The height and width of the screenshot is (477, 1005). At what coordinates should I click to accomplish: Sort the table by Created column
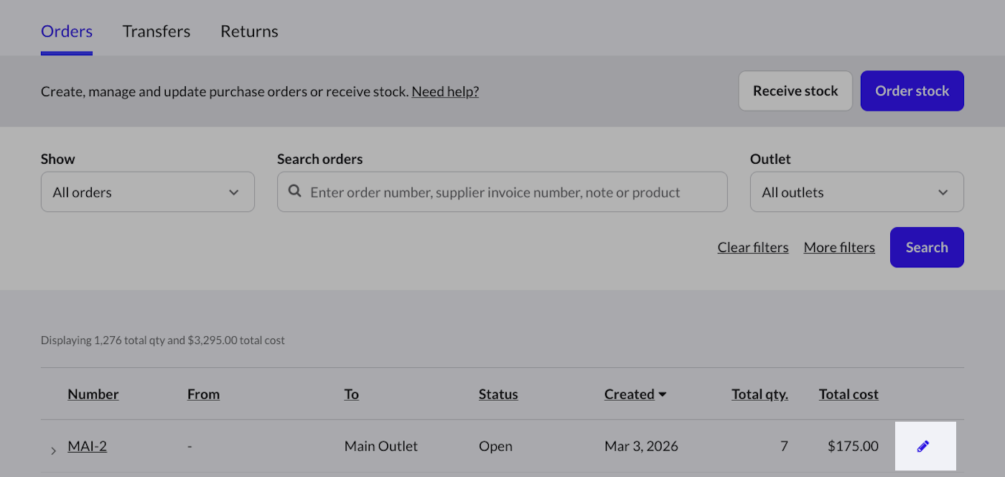(x=630, y=394)
